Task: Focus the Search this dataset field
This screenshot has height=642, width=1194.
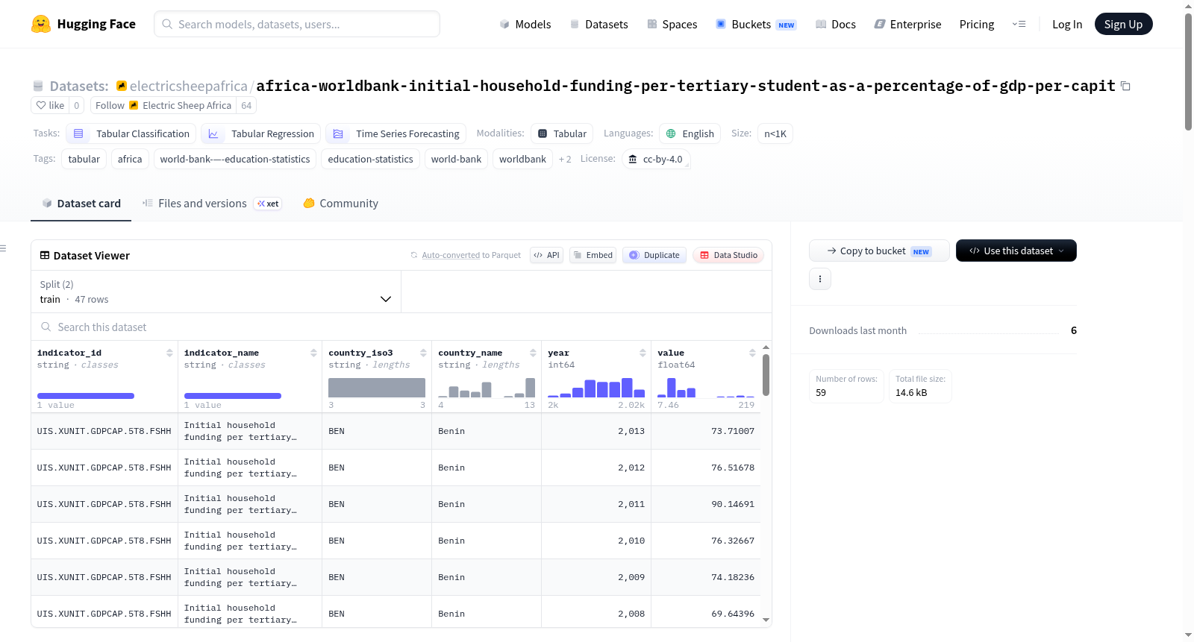Action: [401, 327]
